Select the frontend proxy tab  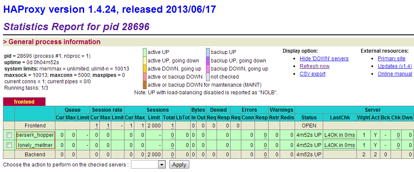[x=24, y=102]
